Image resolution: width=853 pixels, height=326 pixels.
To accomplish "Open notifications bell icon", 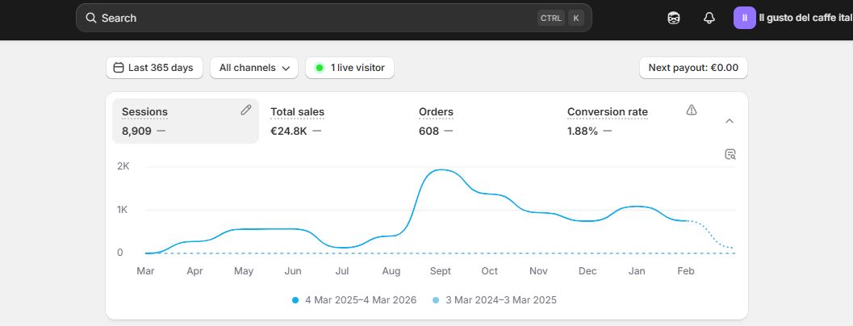I will pyautogui.click(x=709, y=18).
